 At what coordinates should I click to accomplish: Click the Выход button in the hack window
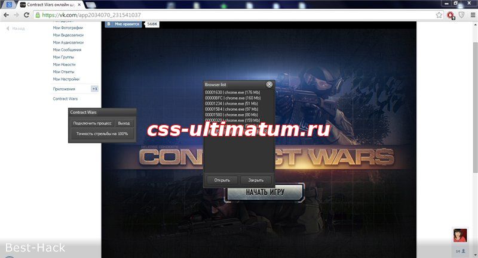[x=124, y=123]
